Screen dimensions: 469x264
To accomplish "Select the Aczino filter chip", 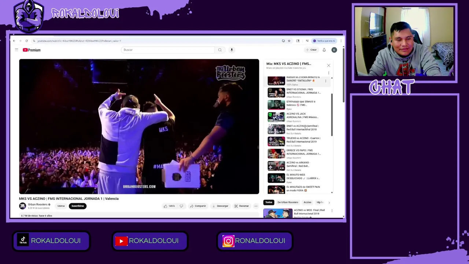I will (x=307, y=202).
